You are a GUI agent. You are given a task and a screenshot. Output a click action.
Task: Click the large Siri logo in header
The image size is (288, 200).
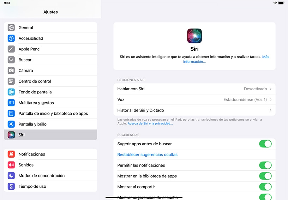194,36
